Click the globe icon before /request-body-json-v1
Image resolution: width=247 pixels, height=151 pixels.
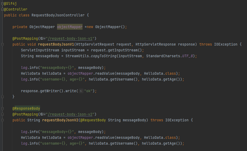[x=42, y=38]
